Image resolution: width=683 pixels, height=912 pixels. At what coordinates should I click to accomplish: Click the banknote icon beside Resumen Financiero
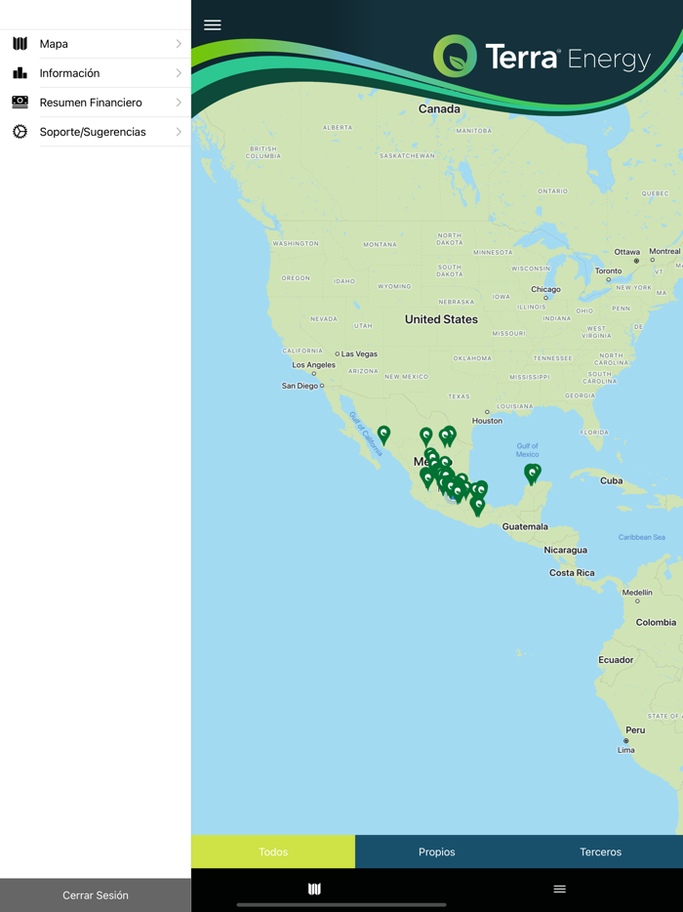[x=20, y=103]
